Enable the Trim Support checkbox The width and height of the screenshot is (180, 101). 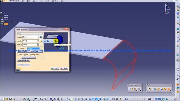pos(18,55)
